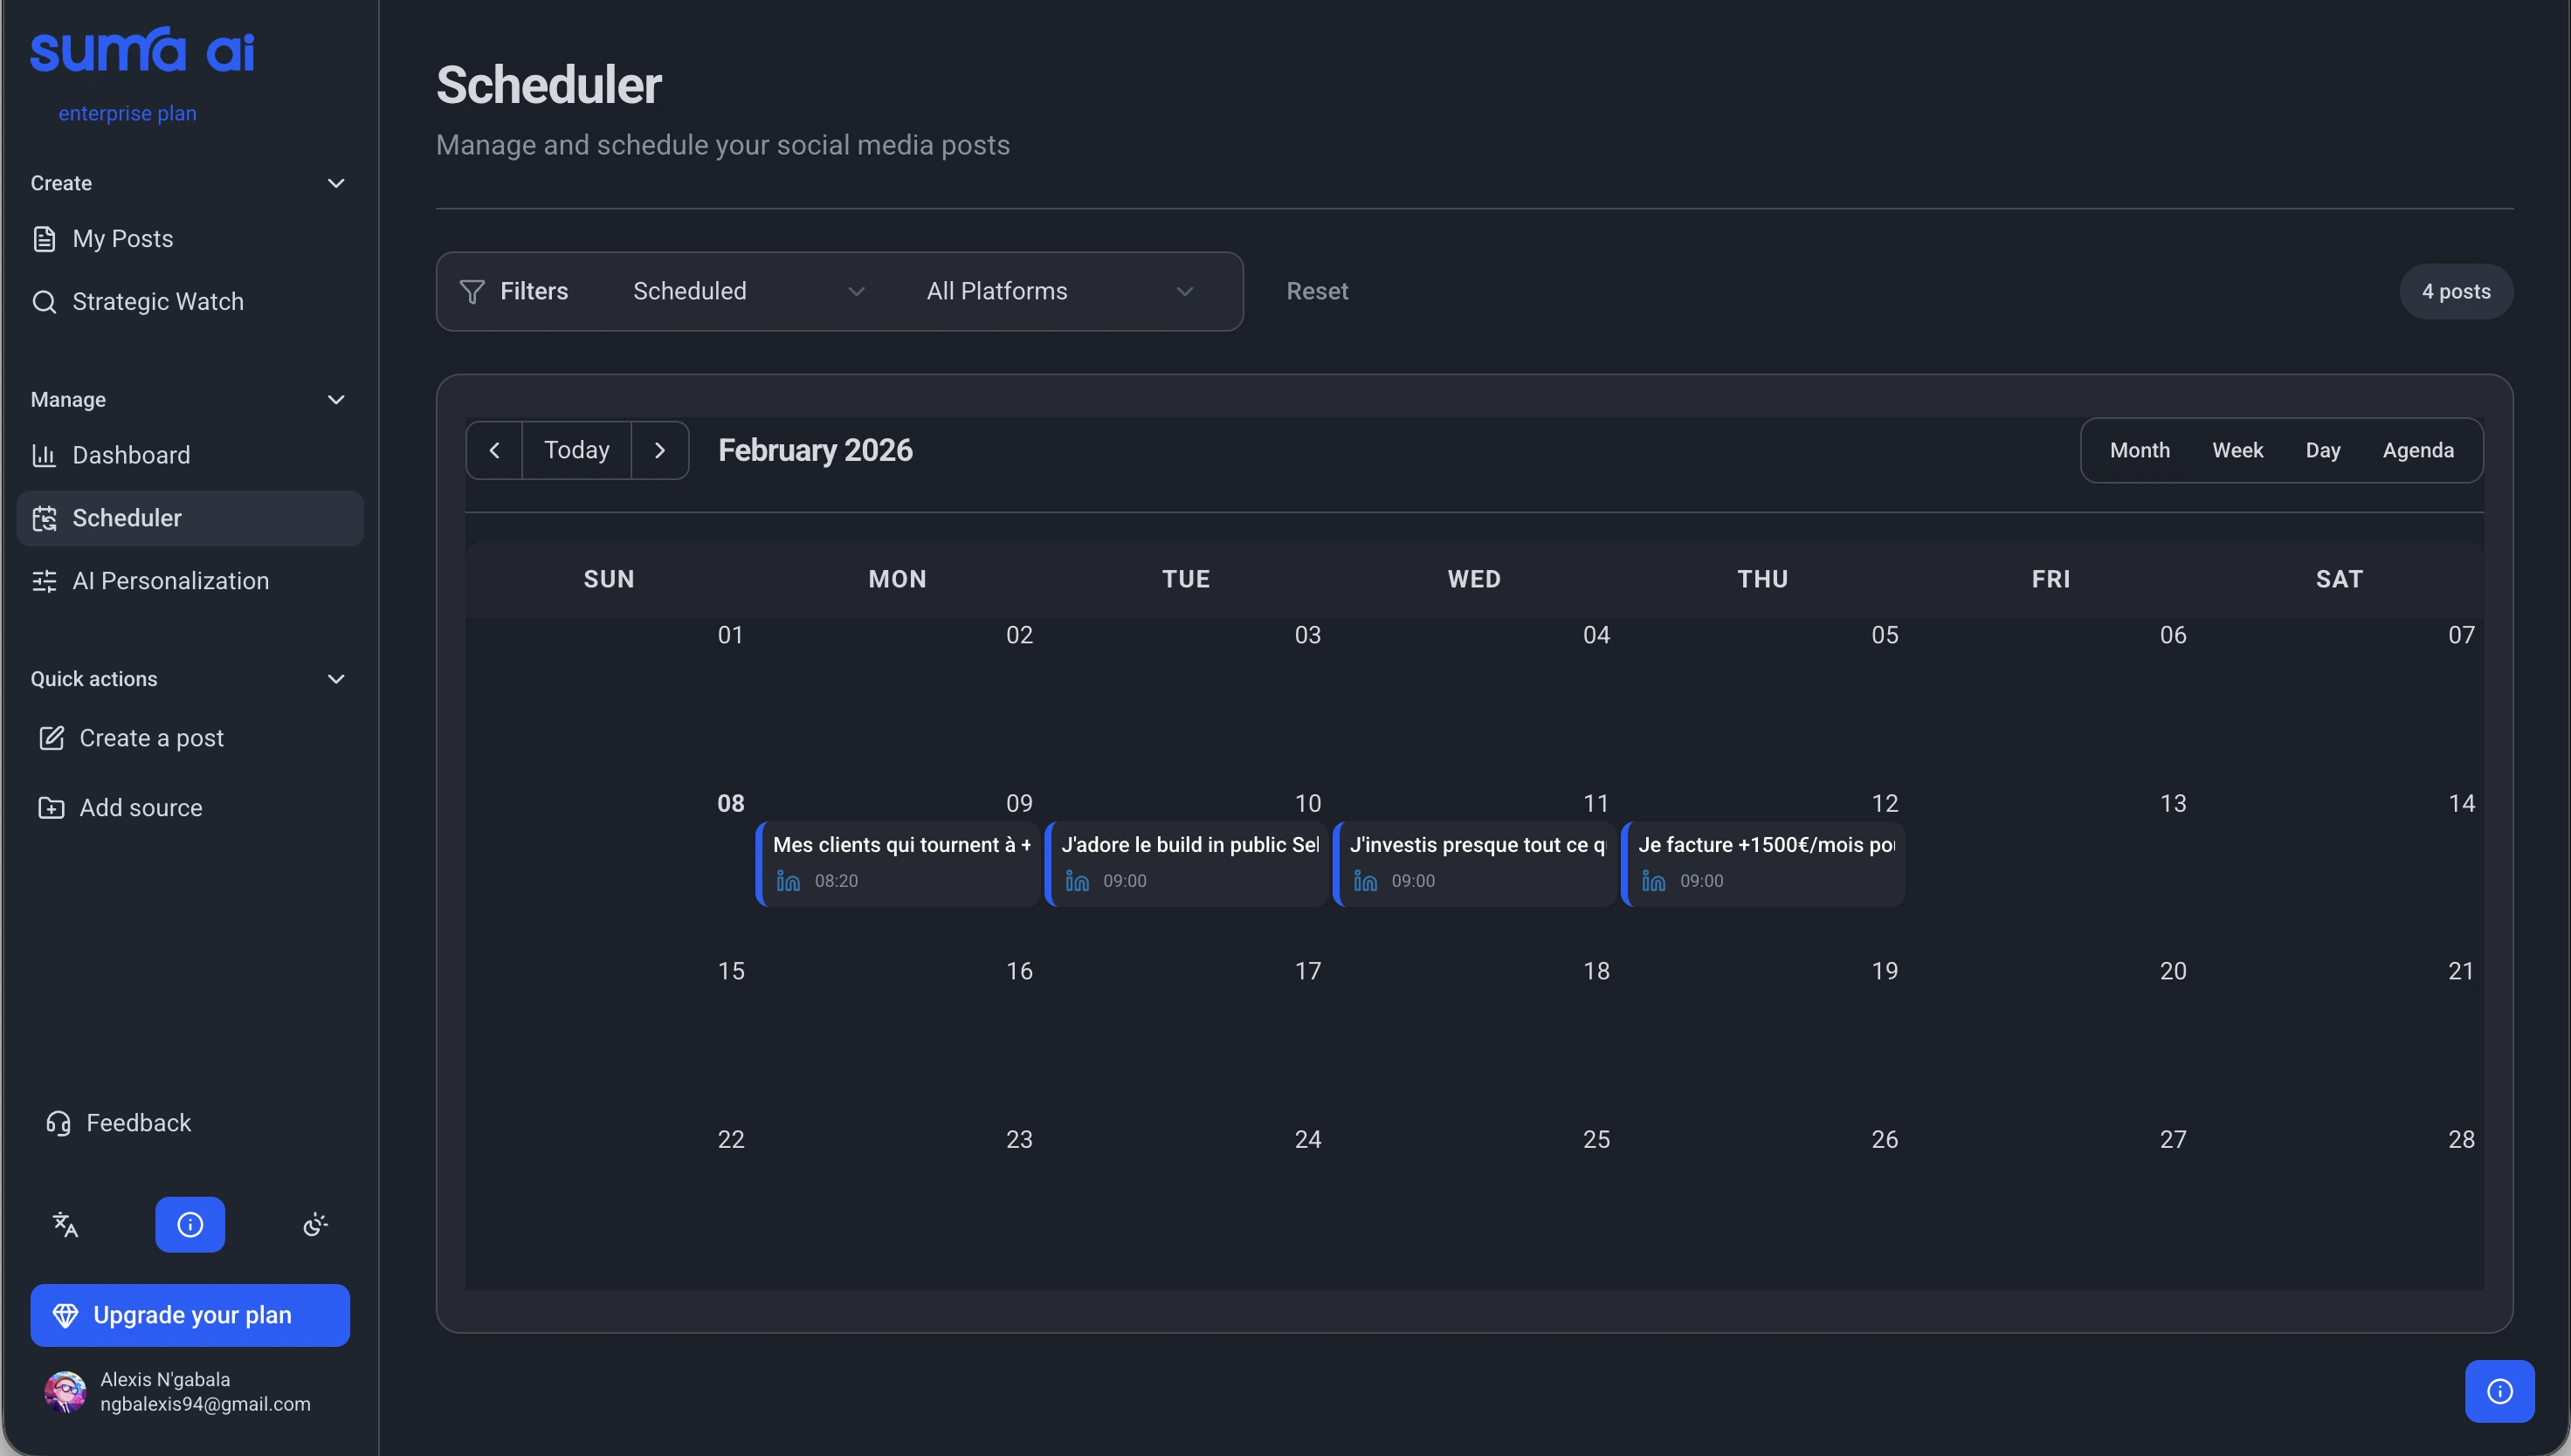The width and height of the screenshot is (2571, 1456).
Task: Collapse the Create sidebar section
Action: coord(336,183)
